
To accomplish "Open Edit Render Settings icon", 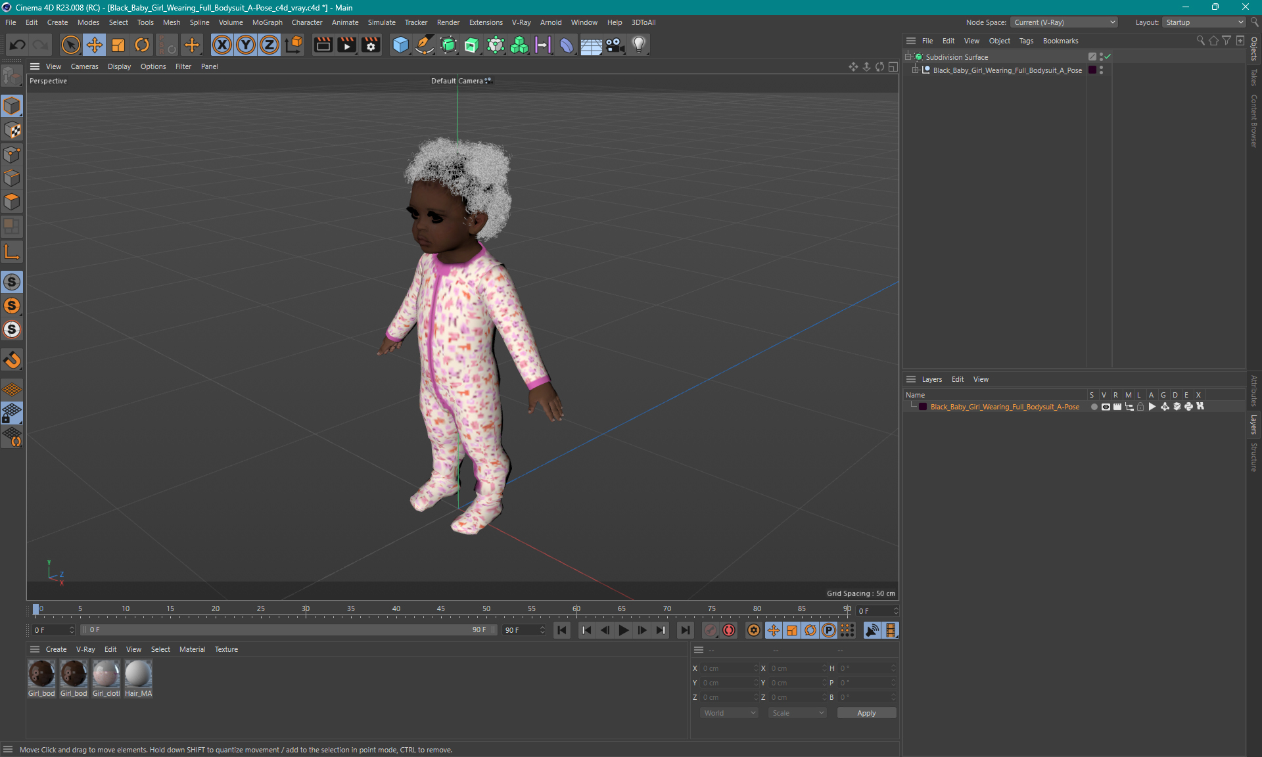I will click(371, 45).
